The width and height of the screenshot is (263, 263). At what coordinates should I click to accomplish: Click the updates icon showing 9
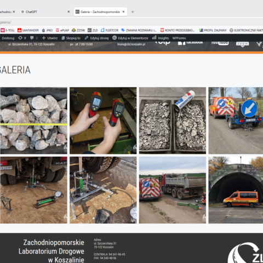(x=22, y=38)
